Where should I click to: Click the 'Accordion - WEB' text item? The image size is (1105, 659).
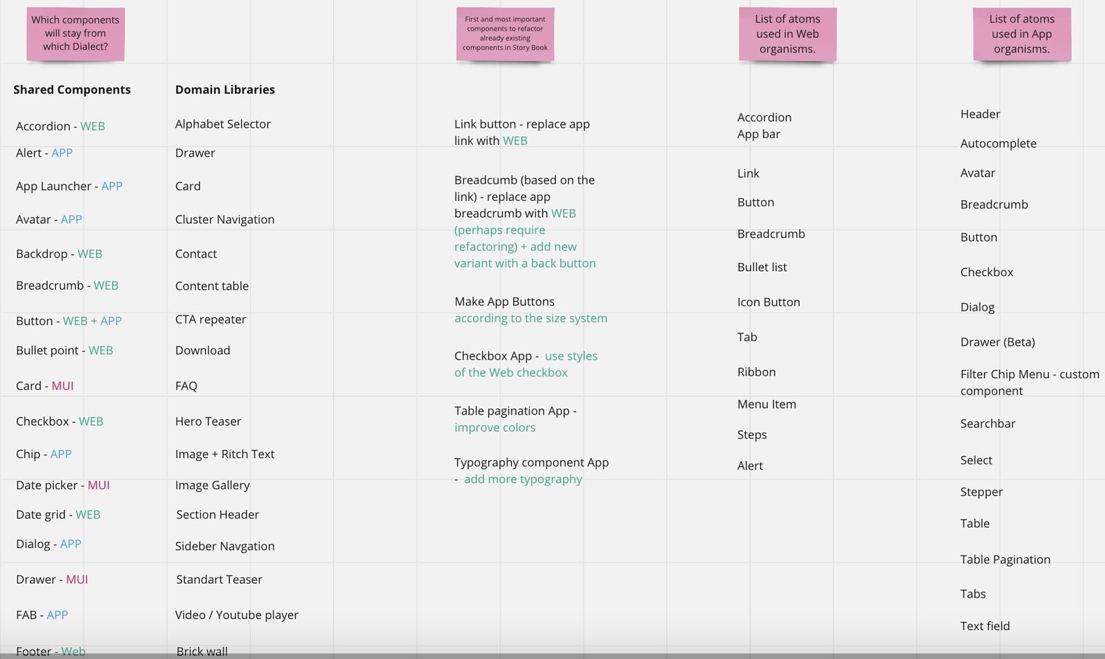coord(61,126)
